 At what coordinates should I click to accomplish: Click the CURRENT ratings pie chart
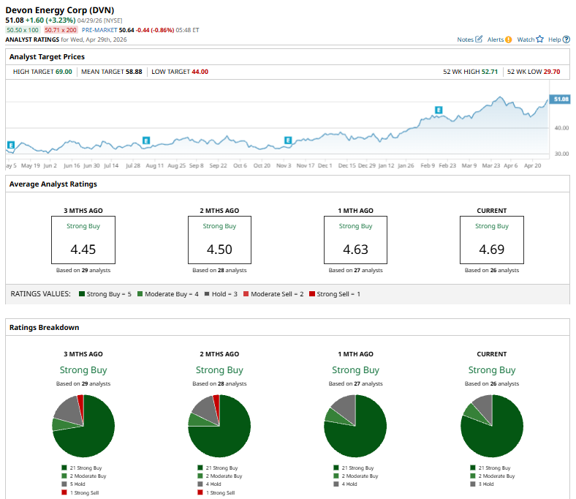pos(492,426)
